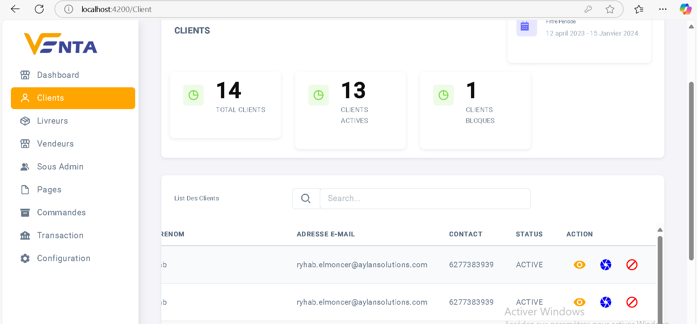Go to the Transaction section
Viewport: 697px width, 324px height.
click(x=73, y=235)
